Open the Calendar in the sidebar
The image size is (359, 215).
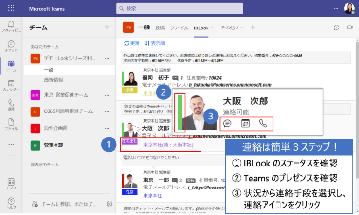click(x=11, y=85)
